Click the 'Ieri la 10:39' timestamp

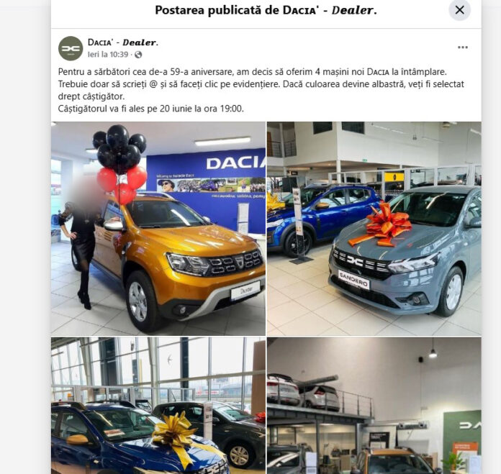click(x=108, y=55)
